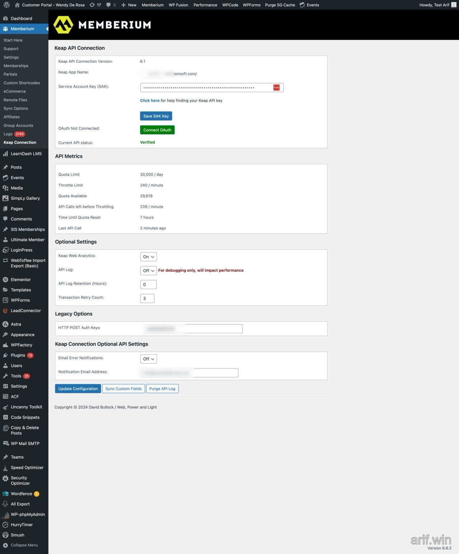The height and width of the screenshot is (554, 459).
Task: Open the API Log dropdown
Action: tap(148, 271)
